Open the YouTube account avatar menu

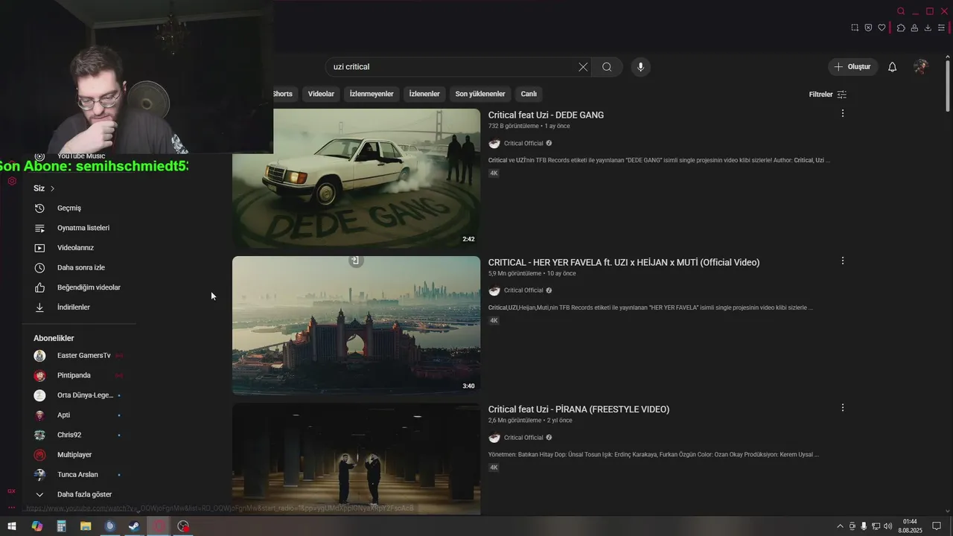coord(921,67)
